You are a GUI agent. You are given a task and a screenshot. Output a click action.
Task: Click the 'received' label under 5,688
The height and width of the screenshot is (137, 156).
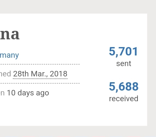(124, 99)
